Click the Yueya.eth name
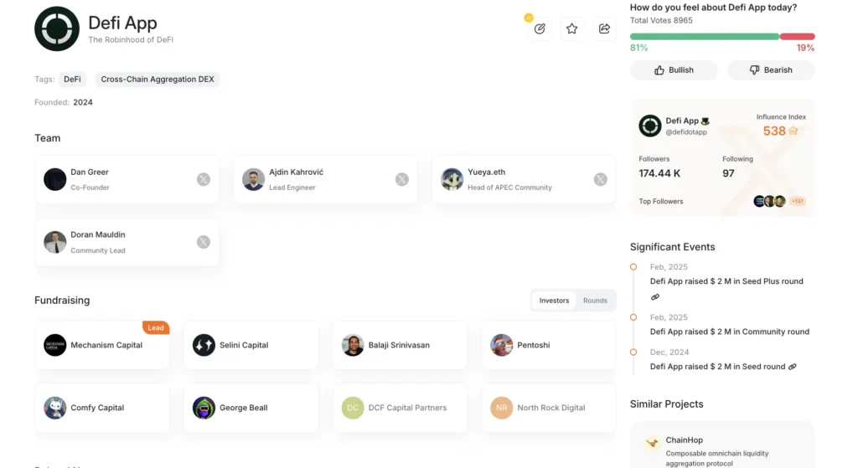The image size is (858, 468). click(487, 172)
